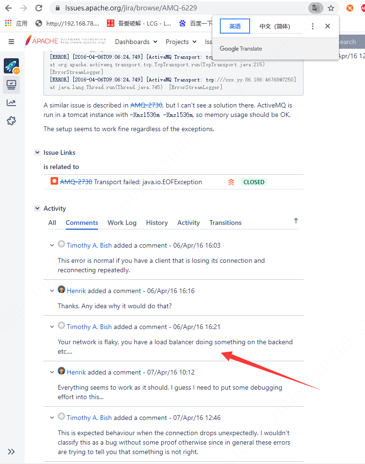The height and width of the screenshot is (464, 365).
Task: Click the comment sort order arrow icon
Action: pos(296,221)
